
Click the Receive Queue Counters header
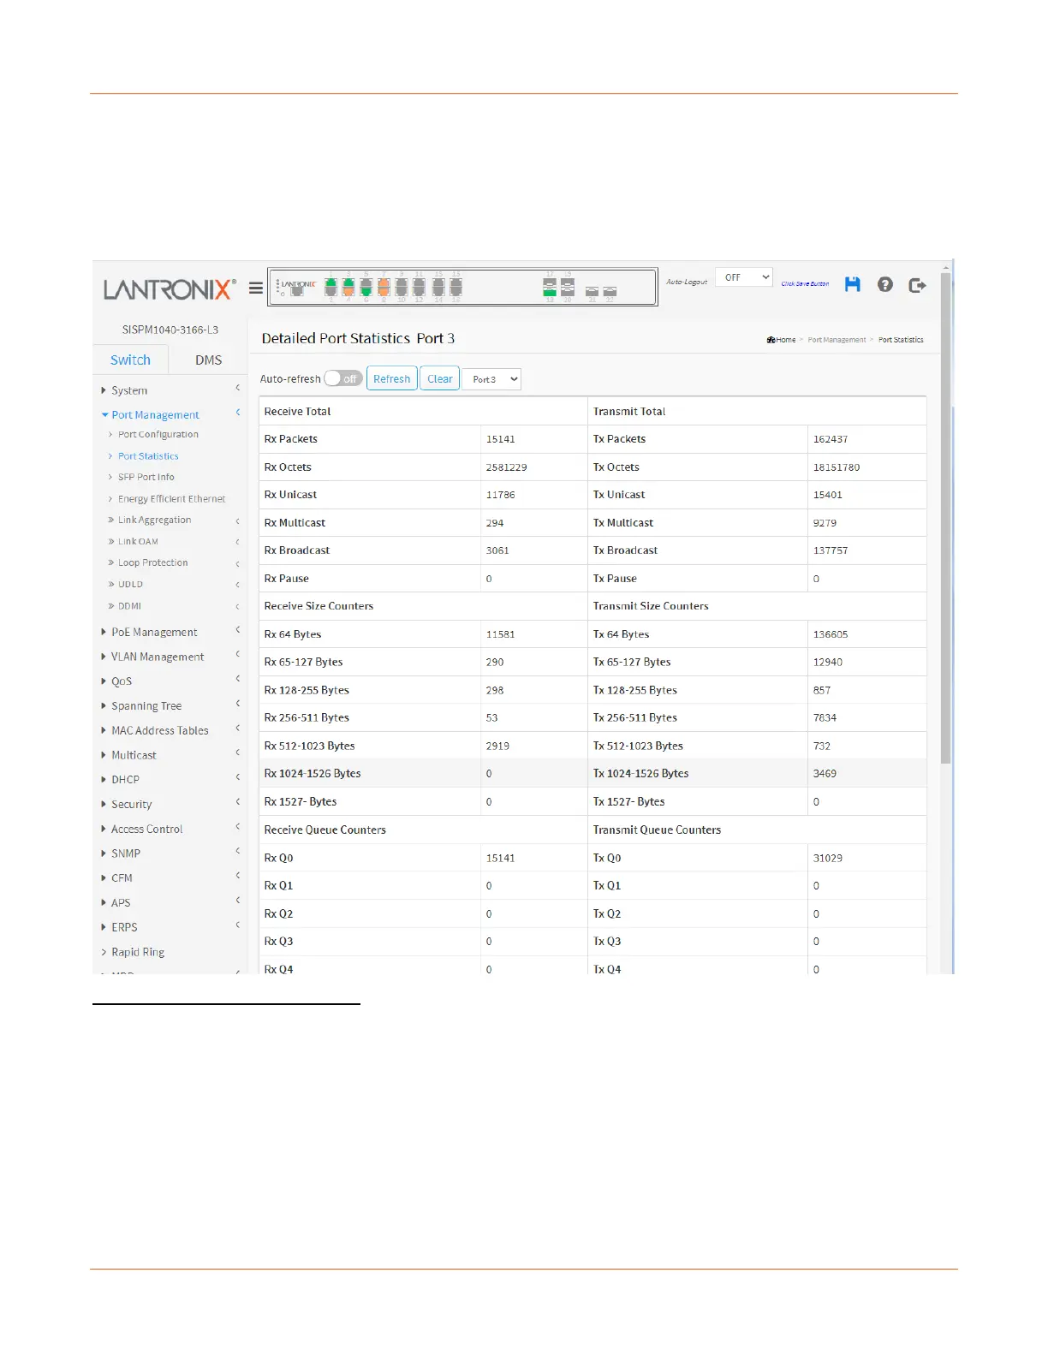click(x=325, y=830)
